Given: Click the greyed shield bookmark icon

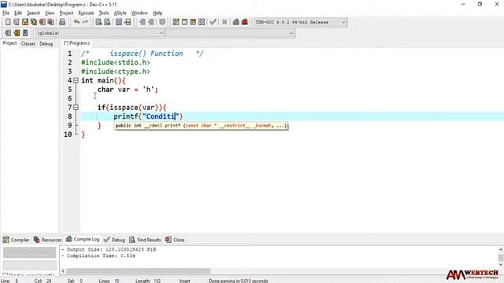Looking at the screenshot, I should click(x=162, y=22).
